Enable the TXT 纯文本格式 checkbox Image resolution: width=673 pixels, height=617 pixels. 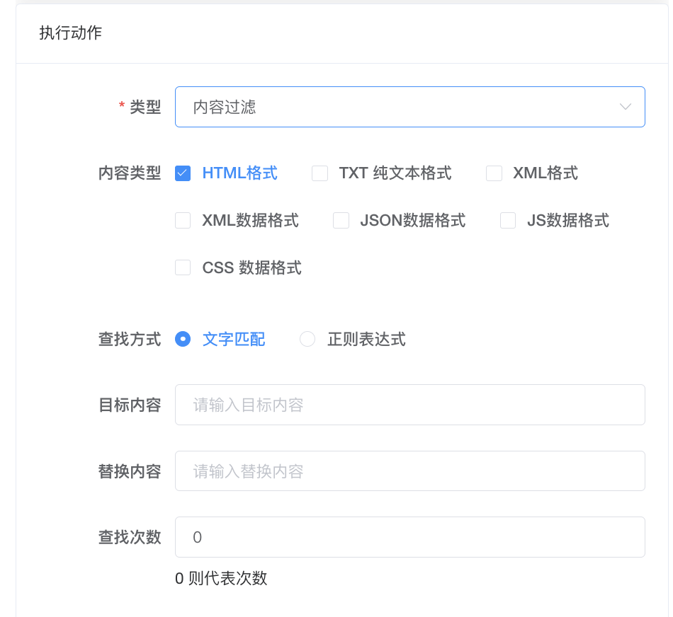tap(320, 173)
